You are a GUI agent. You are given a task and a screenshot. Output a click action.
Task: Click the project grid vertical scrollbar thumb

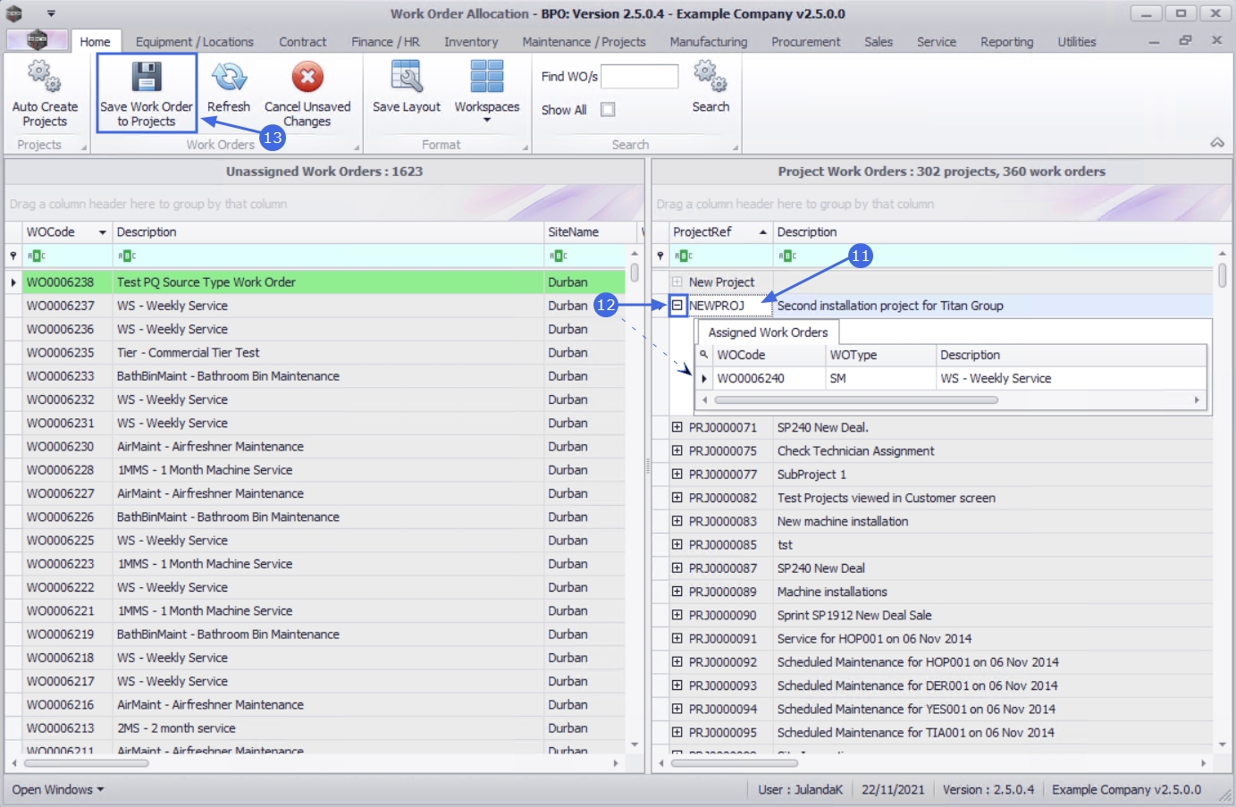(x=1222, y=275)
